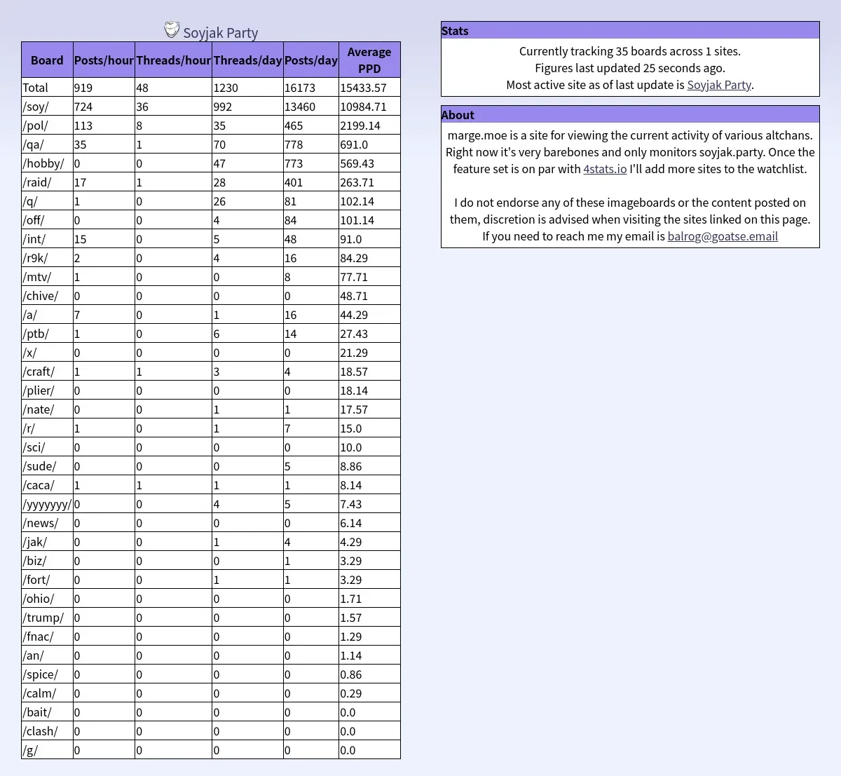Select the /pol/ board cell
The height and width of the screenshot is (776, 841).
(x=47, y=125)
